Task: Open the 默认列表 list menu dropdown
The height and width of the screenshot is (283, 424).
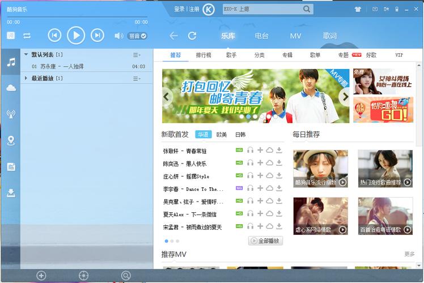Action: coord(137,55)
